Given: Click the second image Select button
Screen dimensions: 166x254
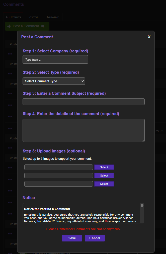Looking at the screenshot, I should pyautogui.click(x=104, y=176).
